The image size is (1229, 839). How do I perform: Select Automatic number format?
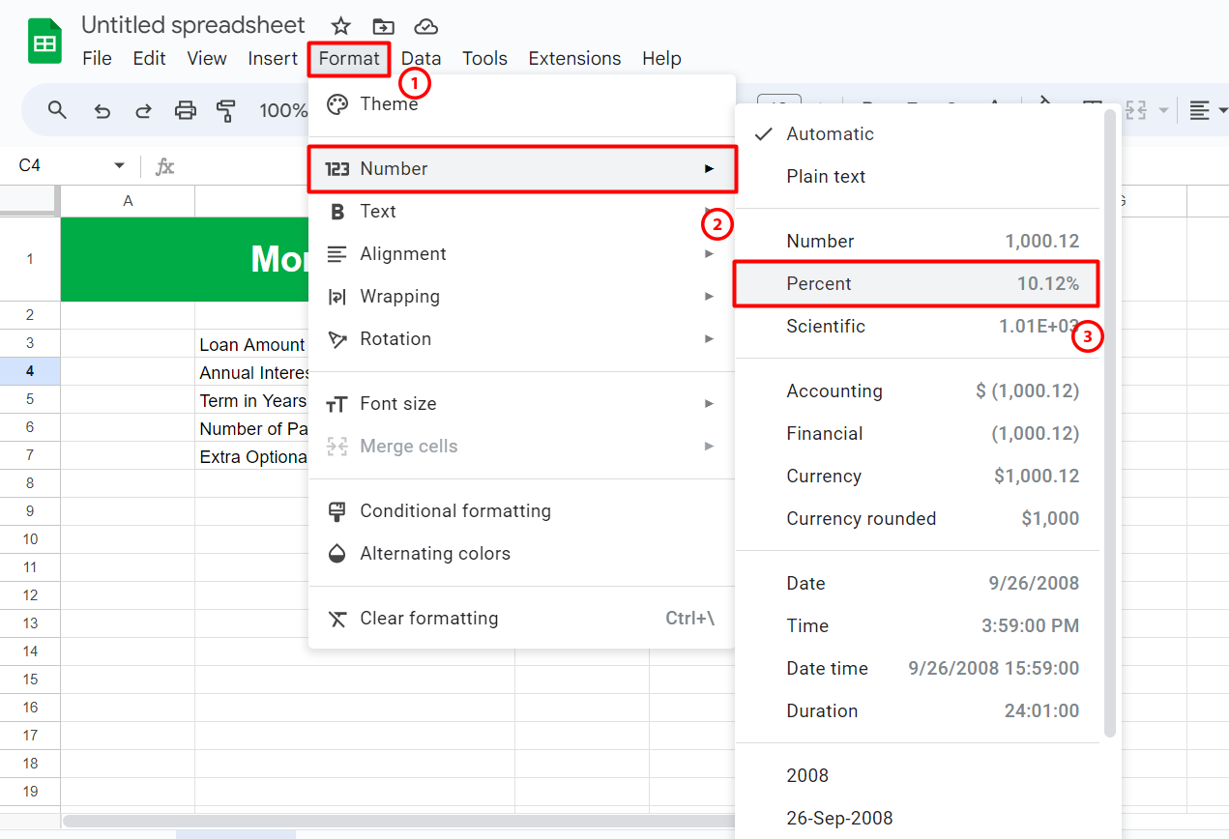tap(917, 134)
